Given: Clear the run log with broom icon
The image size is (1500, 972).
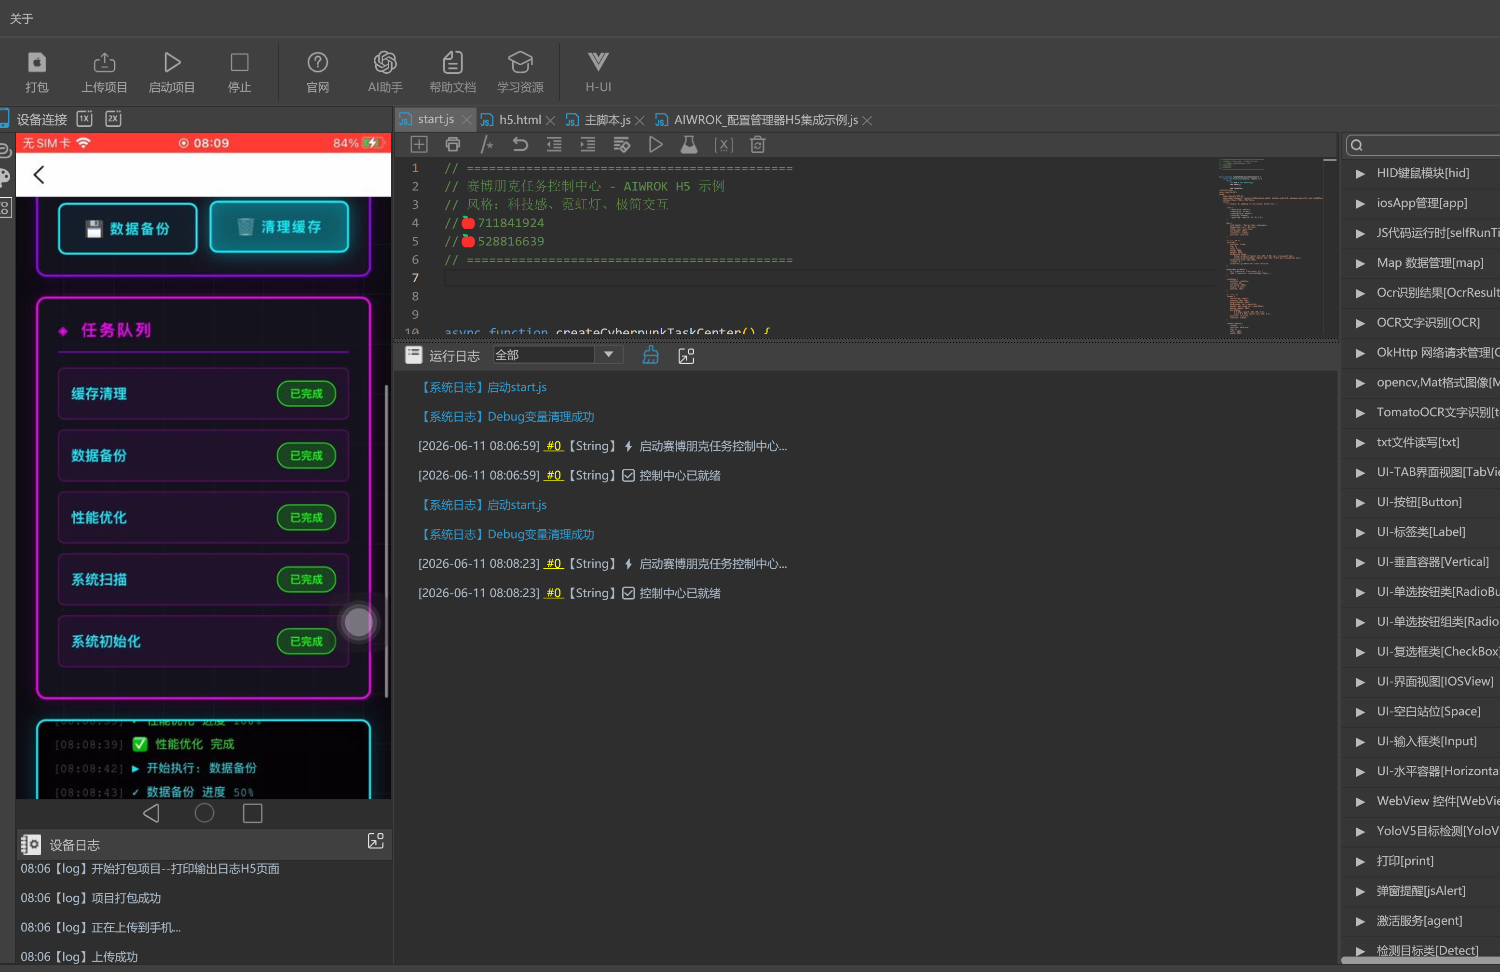Looking at the screenshot, I should coord(651,356).
